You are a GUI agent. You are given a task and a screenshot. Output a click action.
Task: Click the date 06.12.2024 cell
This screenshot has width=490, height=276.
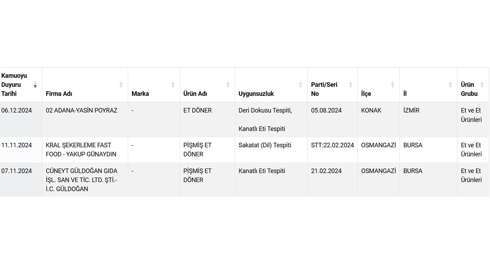coord(16,110)
